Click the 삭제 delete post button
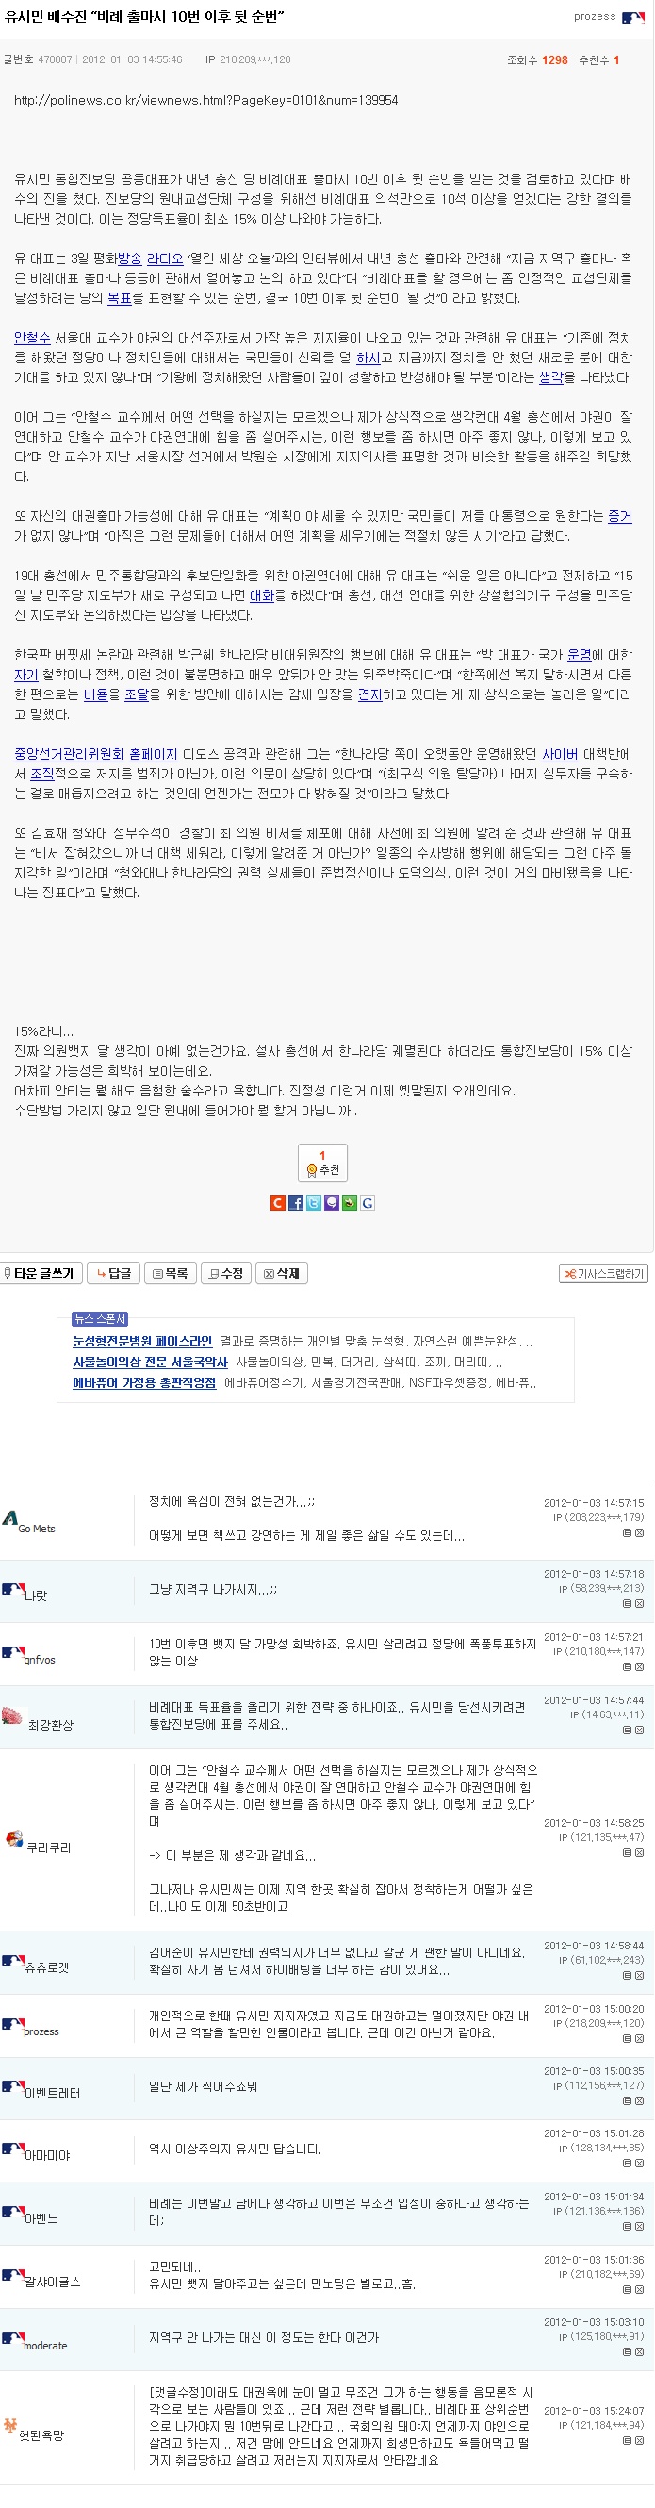The height and width of the screenshot is (2508, 655). (x=282, y=1273)
